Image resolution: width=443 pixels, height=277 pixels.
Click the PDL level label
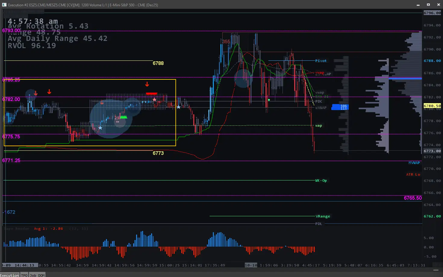[x=319, y=224]
